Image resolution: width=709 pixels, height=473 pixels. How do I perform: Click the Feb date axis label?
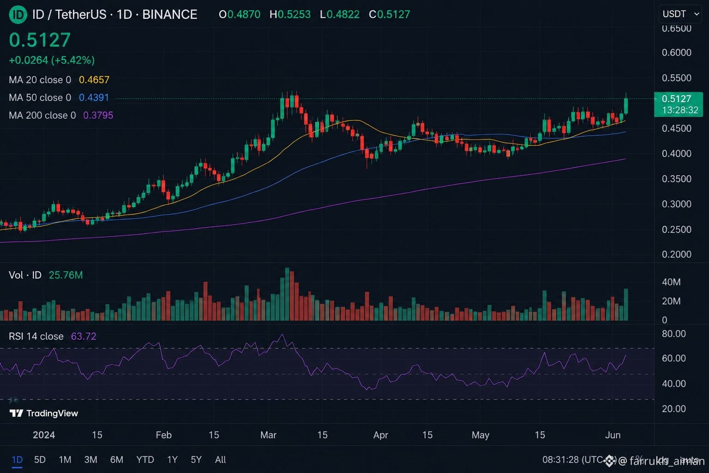163,435
